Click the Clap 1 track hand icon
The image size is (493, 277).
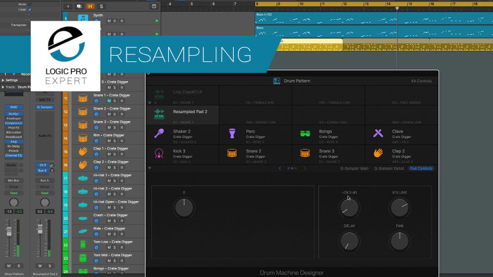(x=83, y=152)
